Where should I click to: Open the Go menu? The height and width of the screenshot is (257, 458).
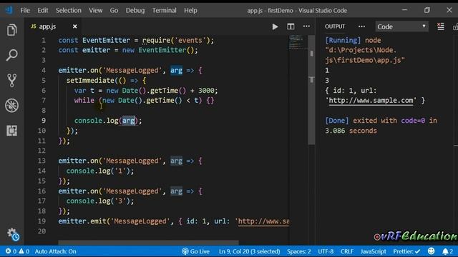pos(114,10)
